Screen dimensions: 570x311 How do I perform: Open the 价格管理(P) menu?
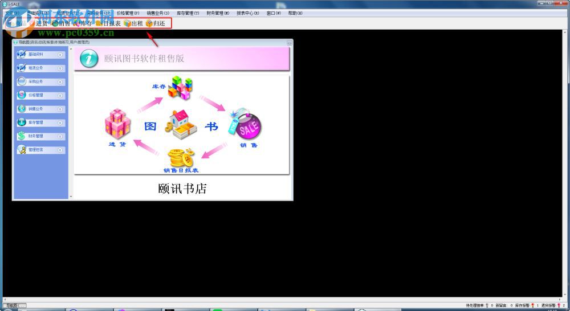point(128,13)
